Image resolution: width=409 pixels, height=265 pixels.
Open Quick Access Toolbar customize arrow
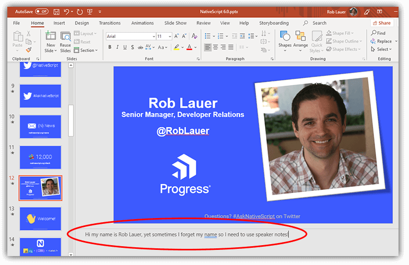pos(100,11)
